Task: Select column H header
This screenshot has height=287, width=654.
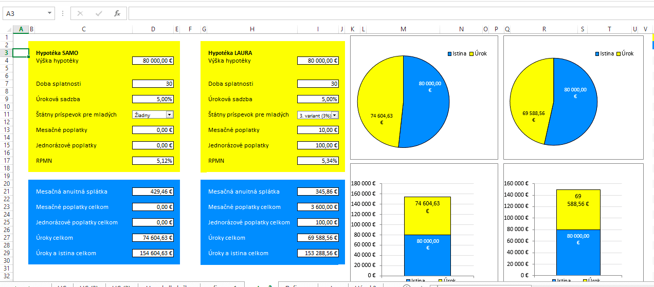Action: (x=252, y=29)
